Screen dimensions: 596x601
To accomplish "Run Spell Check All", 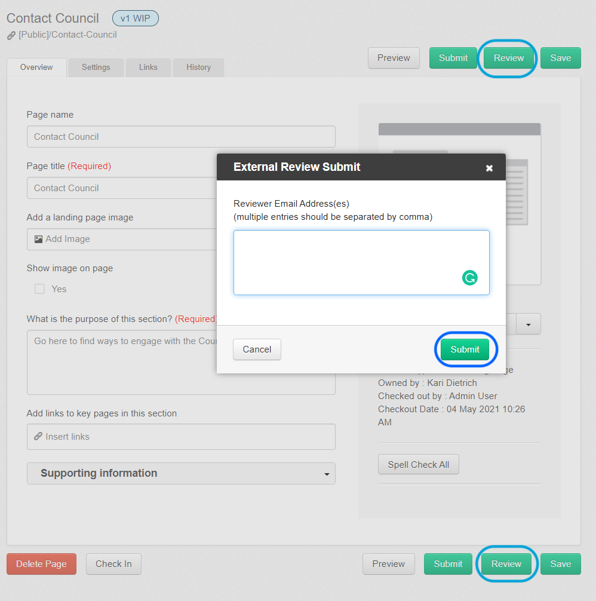I will pyautogui.click(x=418, y=464).
